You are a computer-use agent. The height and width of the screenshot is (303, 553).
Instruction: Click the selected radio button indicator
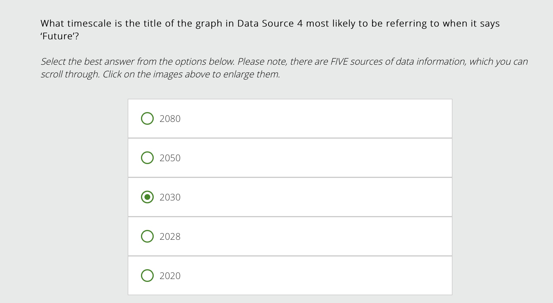pyautogui.click(x=147, y=197)
